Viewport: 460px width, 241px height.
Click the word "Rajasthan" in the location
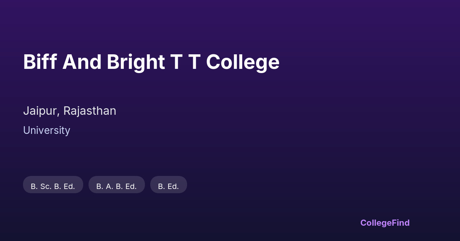pyautogui.click(x=90, y=111)
